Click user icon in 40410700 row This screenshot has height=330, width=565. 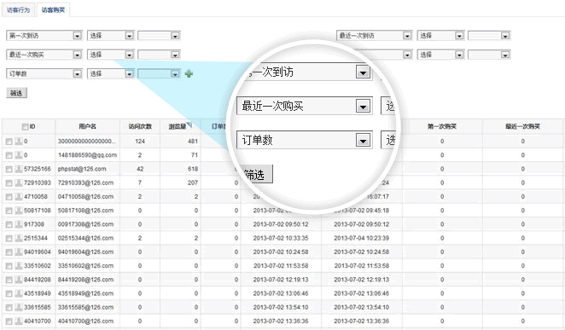pyautogui.click(x=19, y=321)
